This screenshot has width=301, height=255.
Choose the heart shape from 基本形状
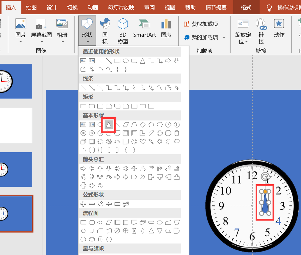142,142
